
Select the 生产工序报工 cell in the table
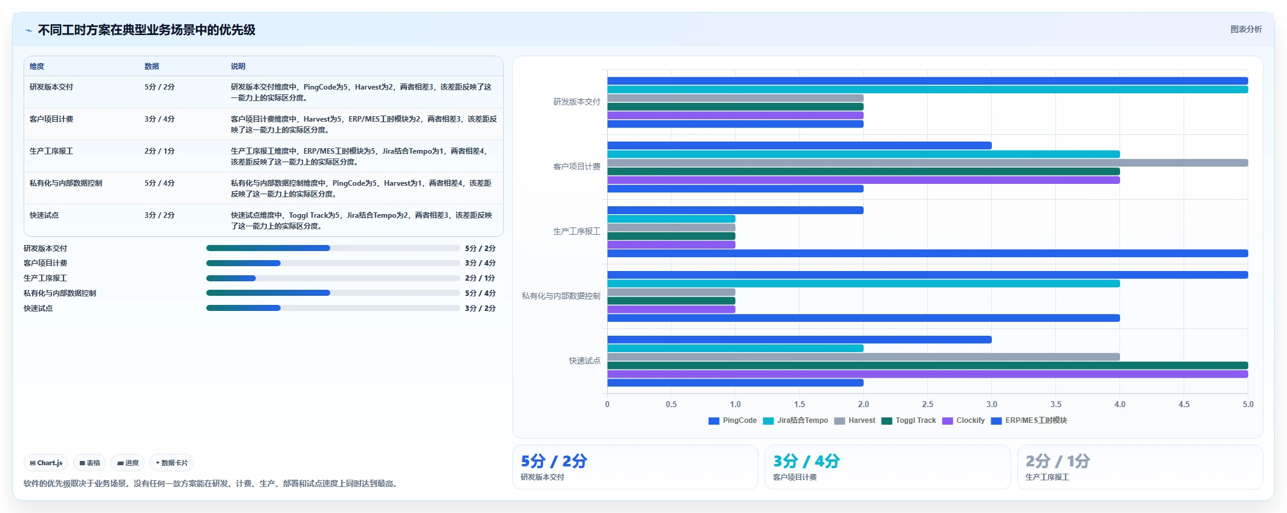pos(51,151)
